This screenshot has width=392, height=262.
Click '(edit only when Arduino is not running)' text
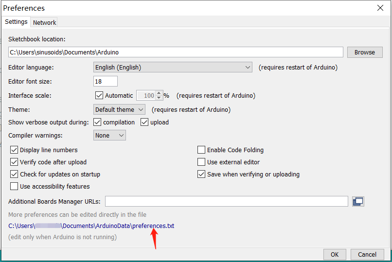coord(63,237)
